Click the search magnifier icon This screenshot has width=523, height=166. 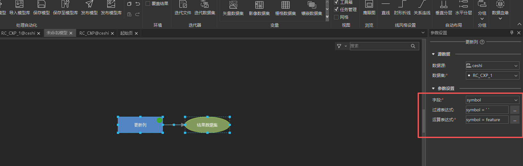[x=413, y=46]
